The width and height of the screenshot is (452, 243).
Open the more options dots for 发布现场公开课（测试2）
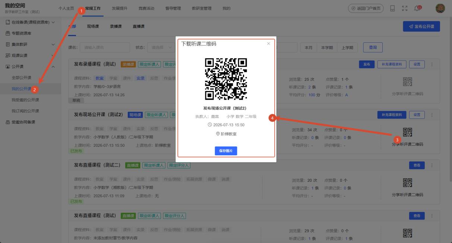(432, 114)
